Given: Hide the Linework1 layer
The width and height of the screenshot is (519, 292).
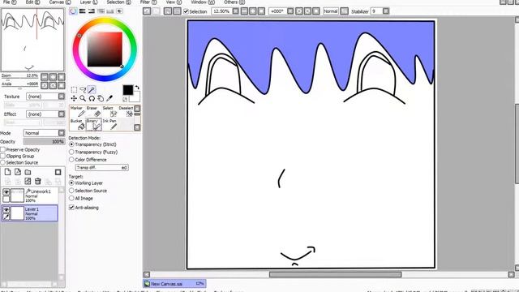Looking at the screenshot, I should pos(6,192).
